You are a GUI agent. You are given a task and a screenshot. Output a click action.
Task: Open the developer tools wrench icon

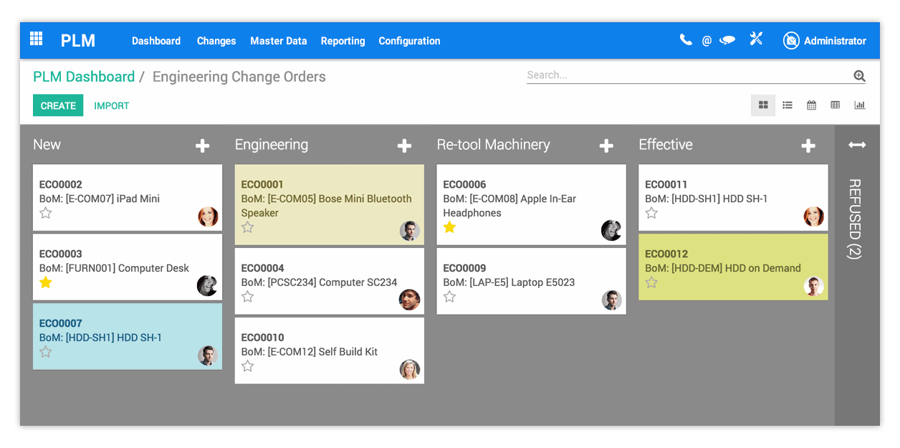756,39
